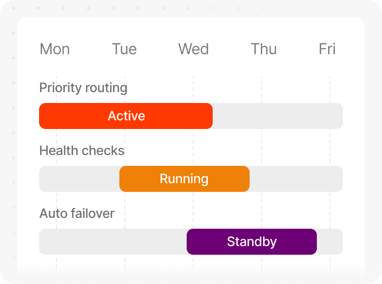Jump to the Fri column header
382x284 pixels.
coord(327,49)
